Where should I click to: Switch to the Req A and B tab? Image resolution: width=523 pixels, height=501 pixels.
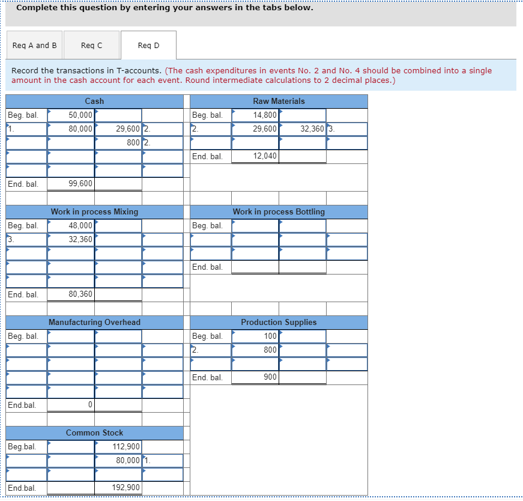coord(34,45)
